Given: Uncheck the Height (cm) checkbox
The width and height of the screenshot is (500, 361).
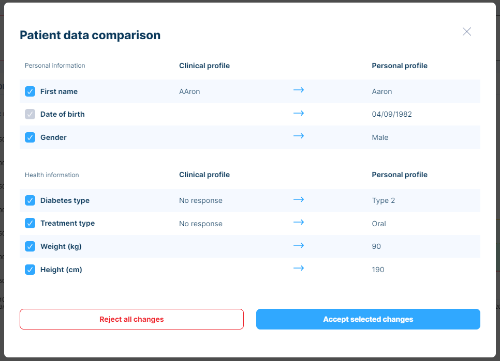Looking at the screenshot, I should [x=30, y=270].
